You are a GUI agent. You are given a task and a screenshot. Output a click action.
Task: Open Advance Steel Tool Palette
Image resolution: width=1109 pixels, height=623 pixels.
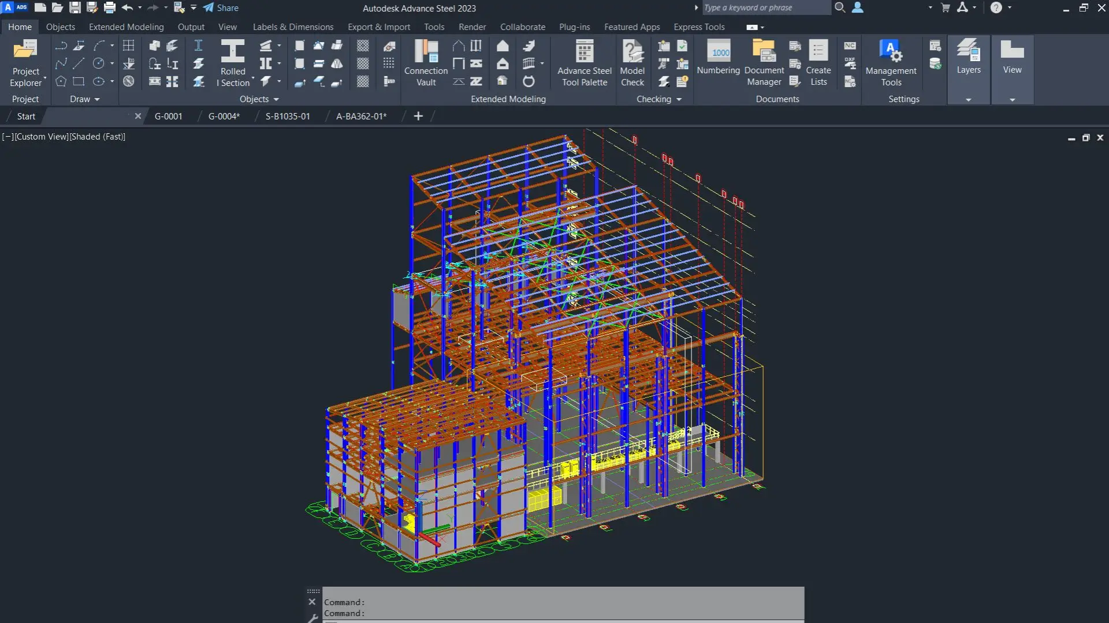point(584,62)
